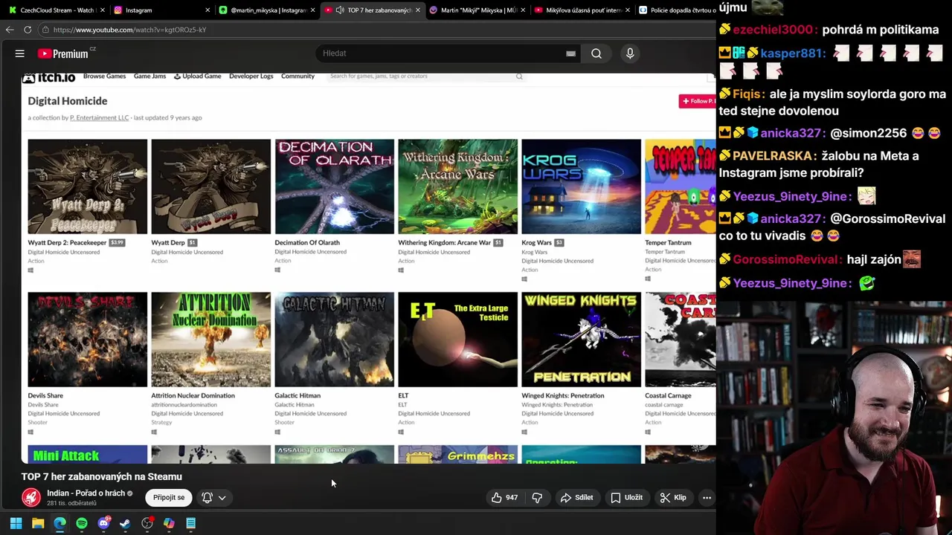
Task: Open Developer Logs on itch.io
Action: click(251, 76)
